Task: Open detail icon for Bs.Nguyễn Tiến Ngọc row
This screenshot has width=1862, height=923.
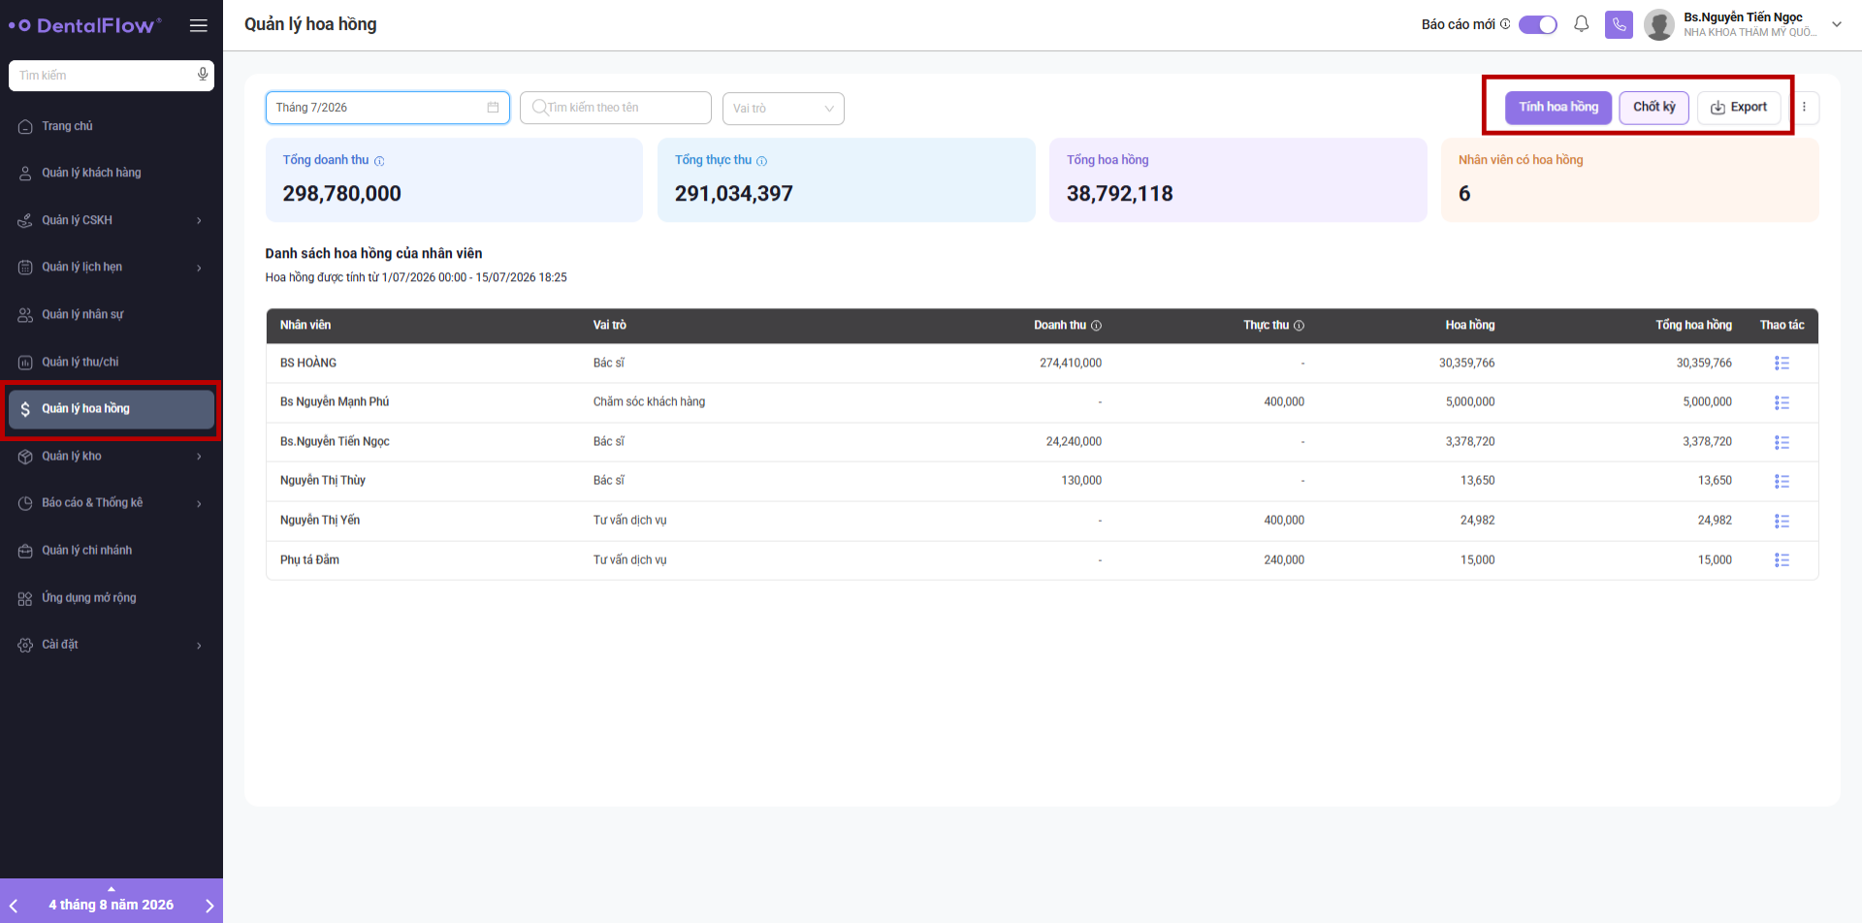Action: click(x=1782, y=442)
